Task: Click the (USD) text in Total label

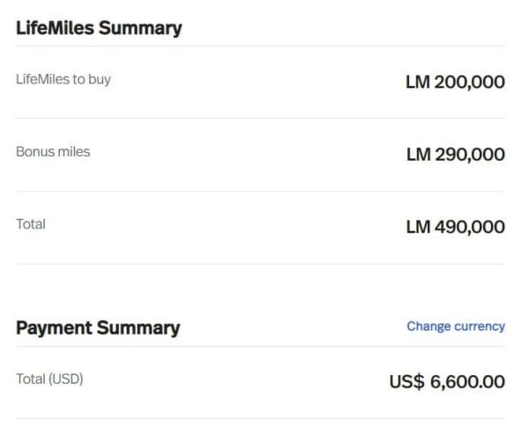Action: (x=66, y=379)
